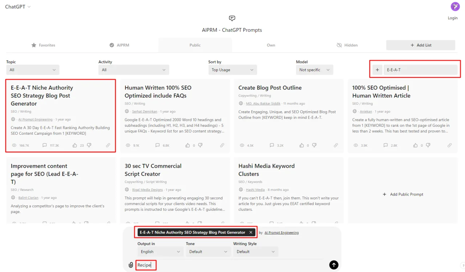Viewport: 465px width, 272px height.
Task: Click the help question mark icon
Action: 462,265
